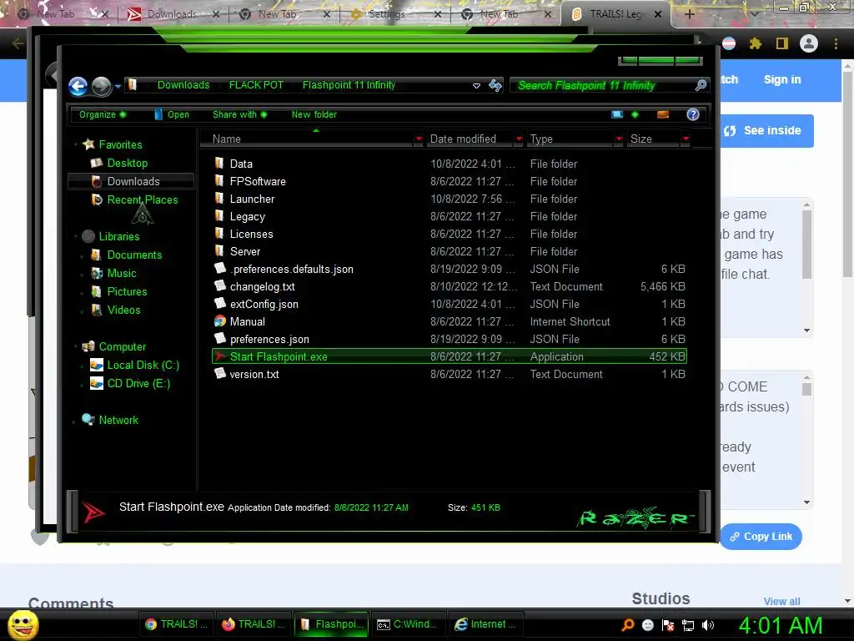
Task: Click Sign in on the Scratch page
Action: click(782, 79)
